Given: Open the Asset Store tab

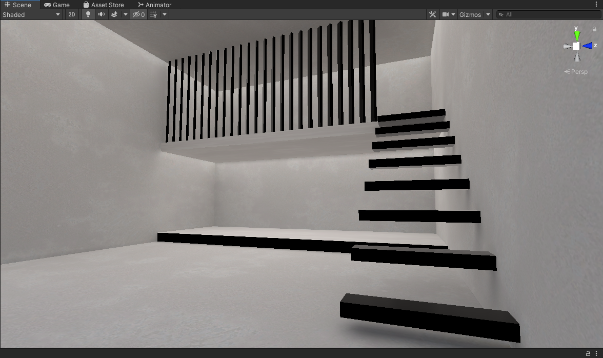Looking at the screenshot, I should tap(104, 5).
